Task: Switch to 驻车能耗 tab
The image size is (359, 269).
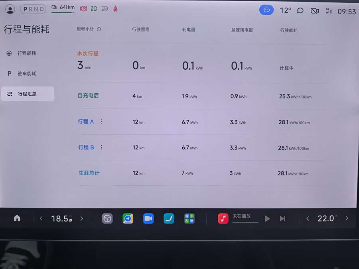Action: (26, 74)
